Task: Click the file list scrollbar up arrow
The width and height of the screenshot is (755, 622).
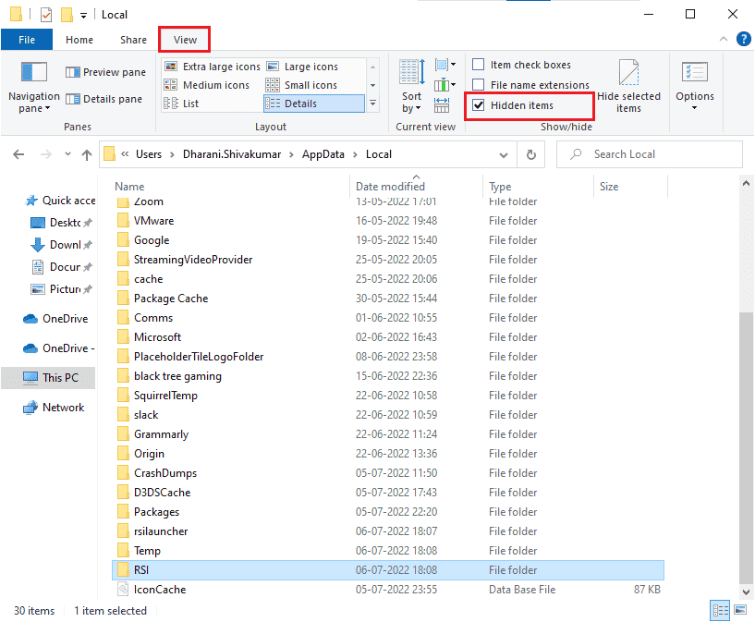Action: pyautogui.click(x=746, y=183)
